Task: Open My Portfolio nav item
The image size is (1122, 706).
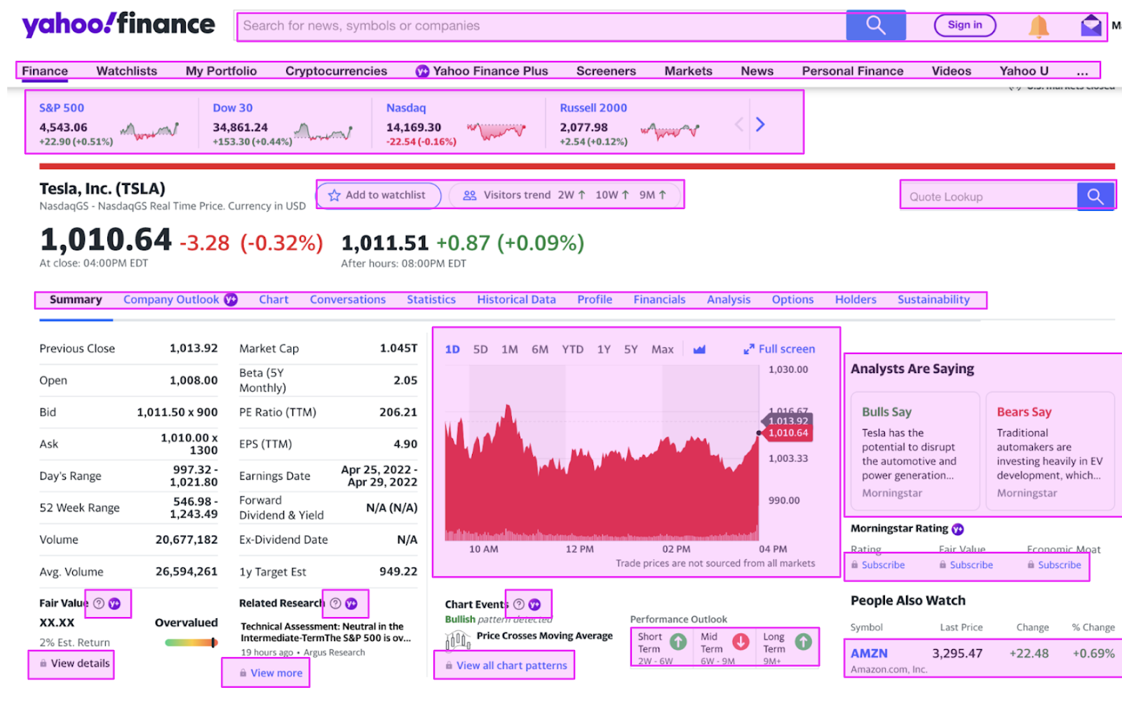Action: coord(222,71)
